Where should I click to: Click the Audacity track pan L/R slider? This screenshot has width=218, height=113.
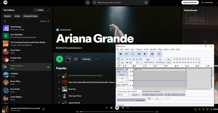click(122, 82)
